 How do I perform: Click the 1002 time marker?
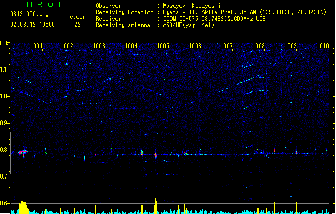(67, 46)
